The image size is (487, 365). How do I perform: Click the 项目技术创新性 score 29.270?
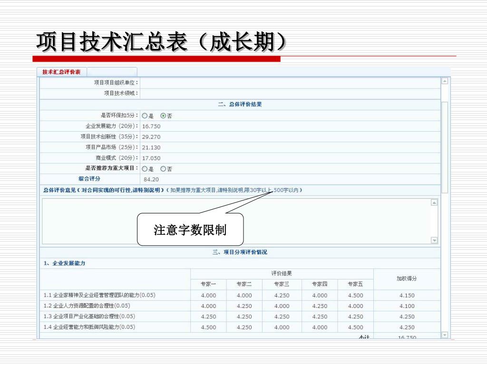pos(151,137)
